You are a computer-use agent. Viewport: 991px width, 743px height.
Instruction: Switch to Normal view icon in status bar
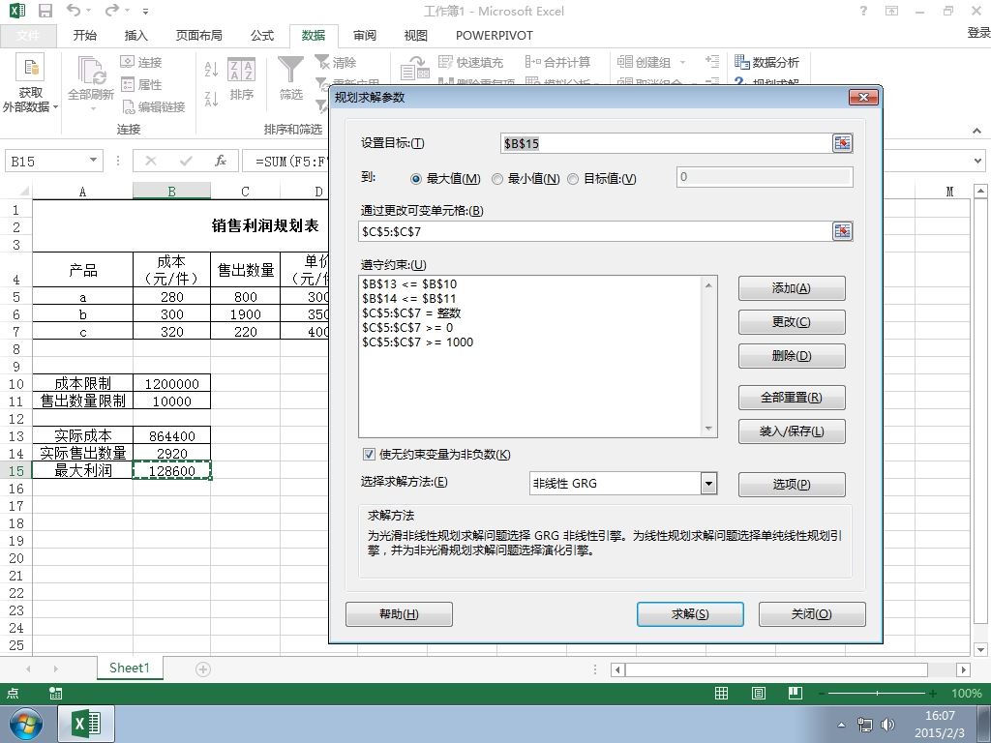721,693
